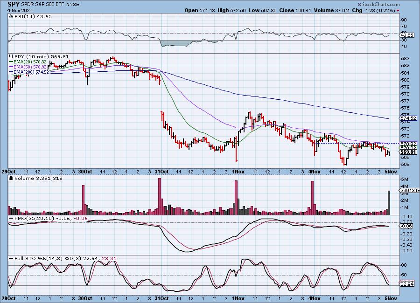Click the 1M volume axis label
The height and width of the screenshot is (303, 420).
pyautogui.click(x=405, y=207)
